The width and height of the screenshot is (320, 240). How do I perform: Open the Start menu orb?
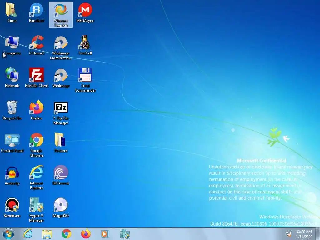[8, 234]
